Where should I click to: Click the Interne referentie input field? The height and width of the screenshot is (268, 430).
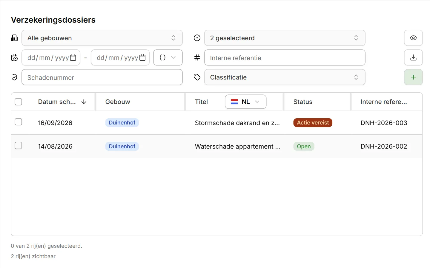[285, 57]
